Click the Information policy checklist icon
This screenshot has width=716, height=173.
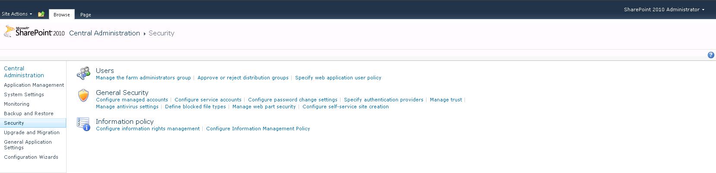coord(83,124)
